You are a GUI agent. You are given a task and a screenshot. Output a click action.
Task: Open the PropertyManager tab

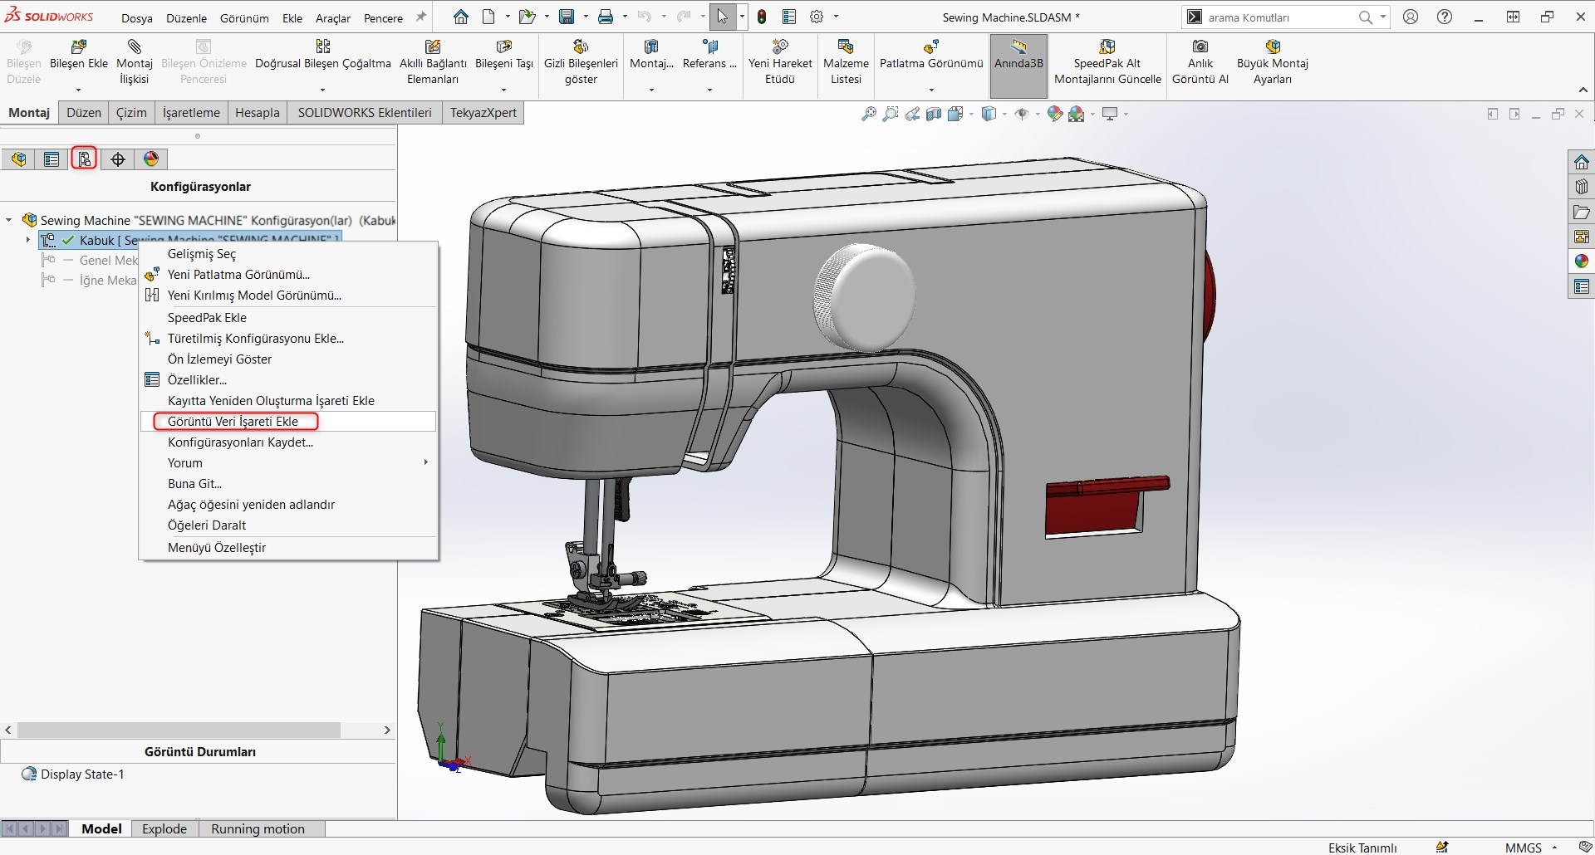pyautogui.click(x=52, y=159)
